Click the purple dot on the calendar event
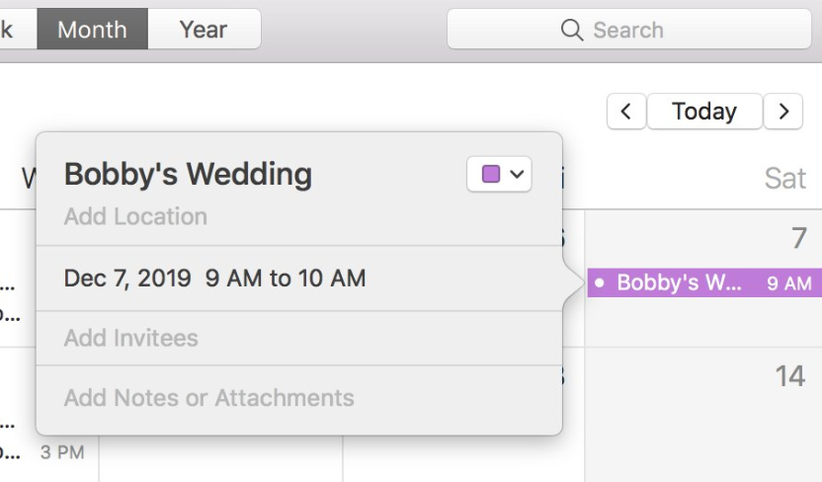822x482 pixels. coord(599,283)
